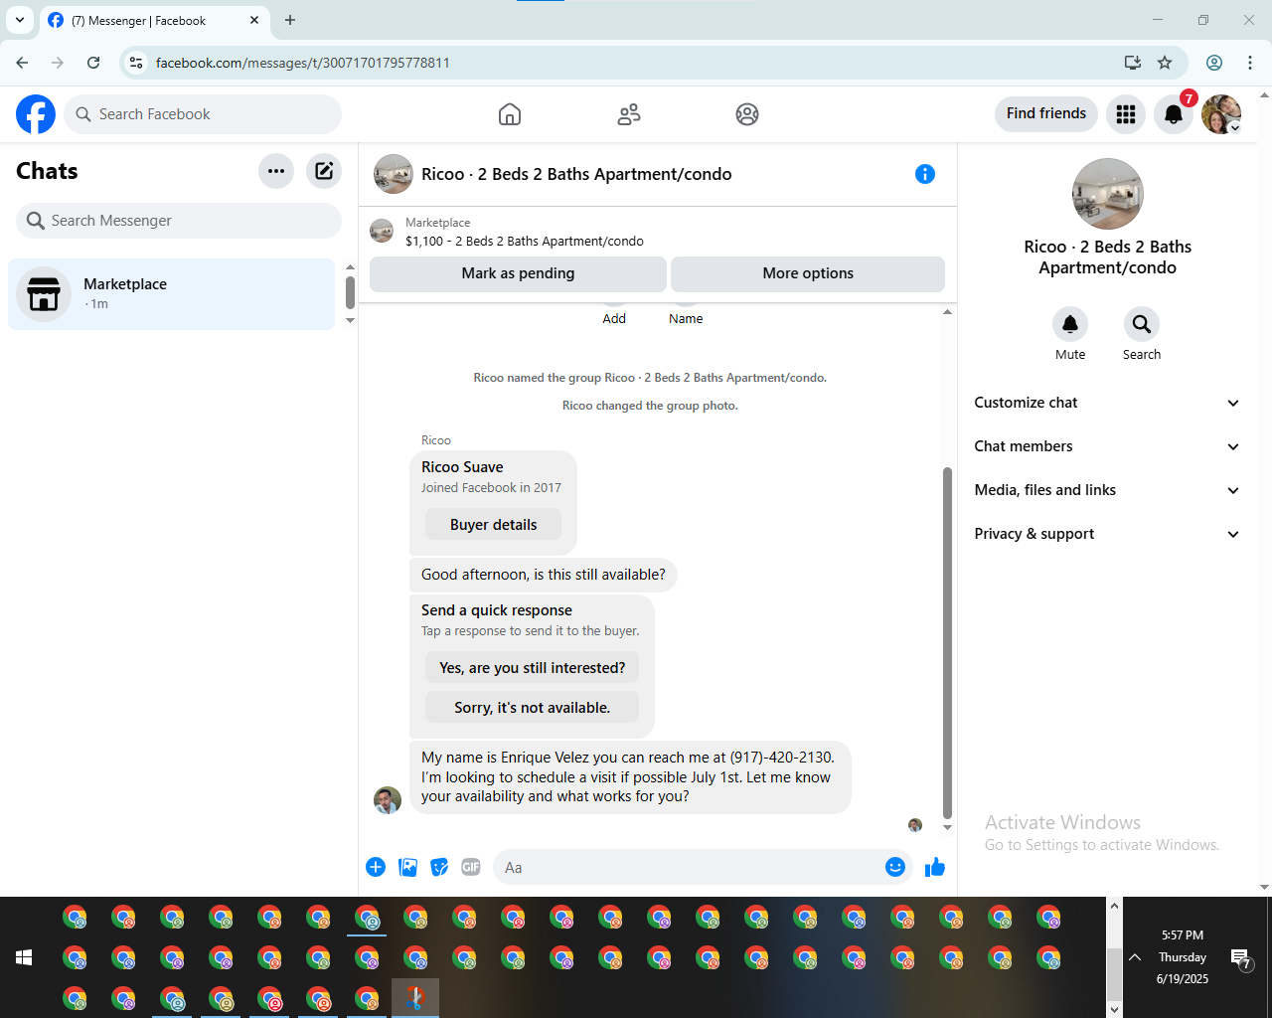Reload the Facebook page

click(93, 63)
